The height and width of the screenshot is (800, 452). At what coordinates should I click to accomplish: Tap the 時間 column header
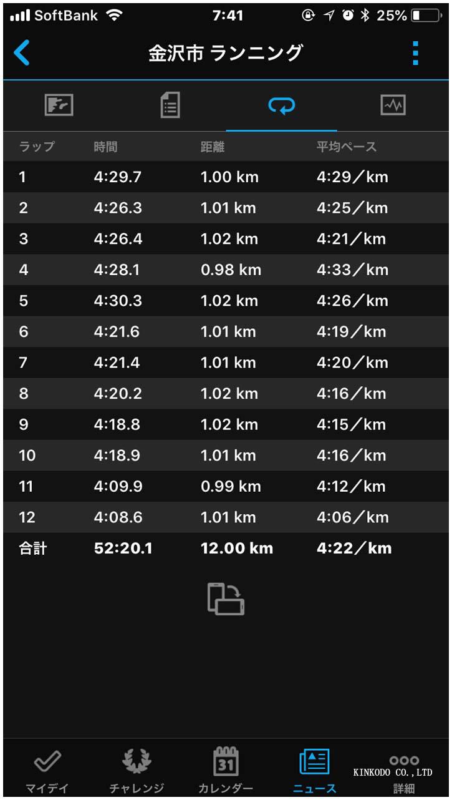point(105,147)
